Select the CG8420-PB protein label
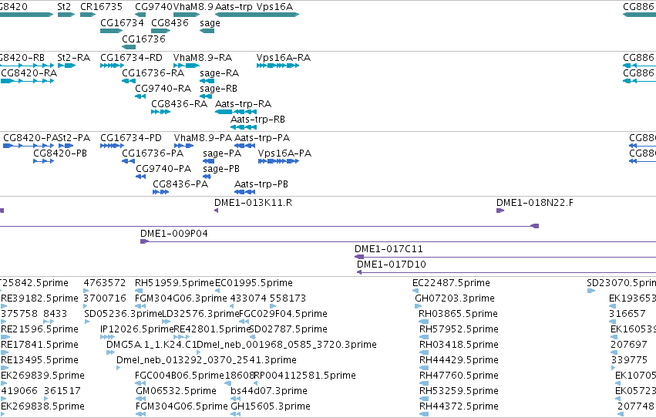 [x=60, y=153]
